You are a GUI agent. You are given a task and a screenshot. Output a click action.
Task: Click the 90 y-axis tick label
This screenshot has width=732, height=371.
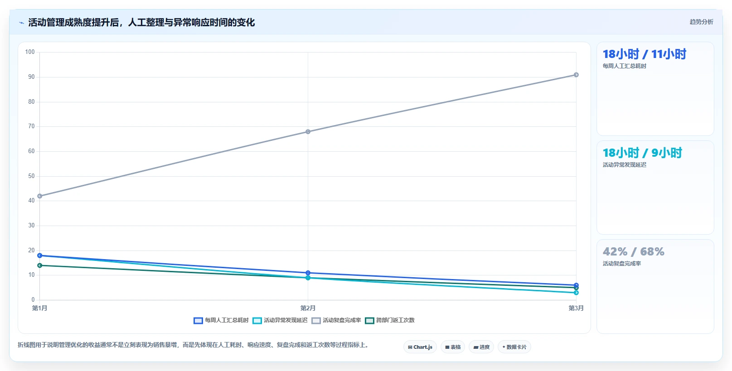tap(31, 77)
